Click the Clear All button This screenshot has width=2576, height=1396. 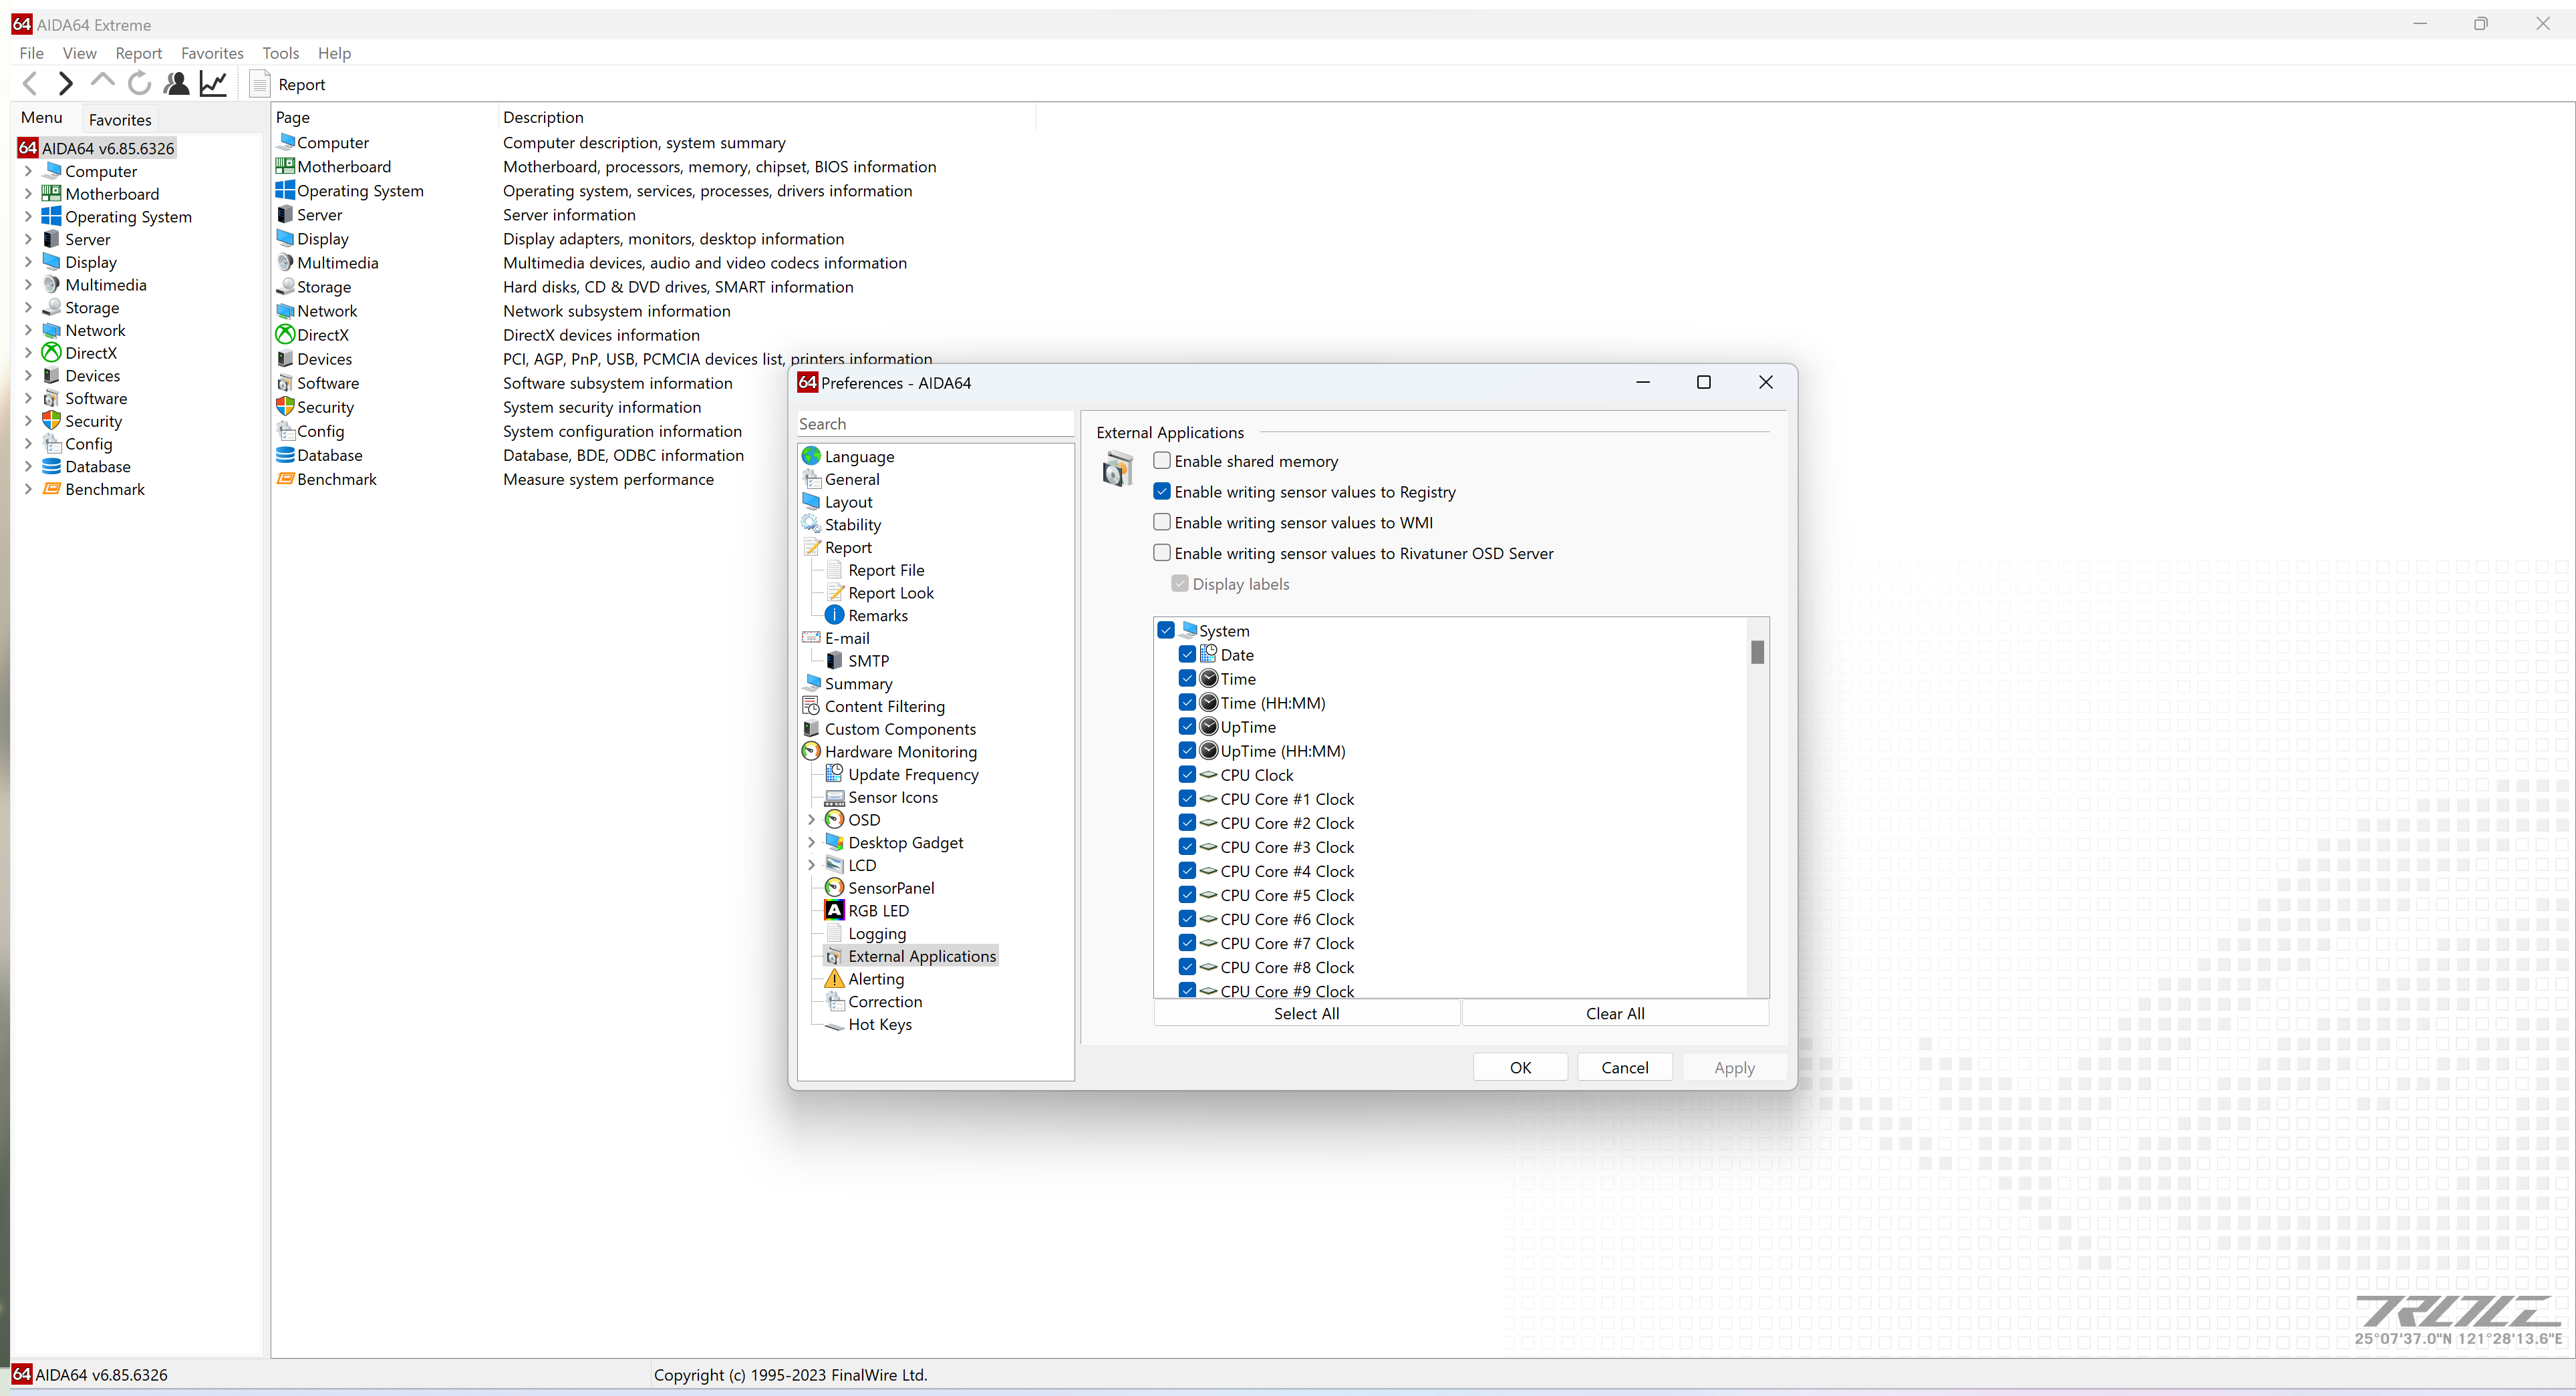1615,1013
